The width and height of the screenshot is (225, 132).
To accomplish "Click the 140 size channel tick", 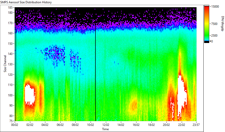I will pyautogui.click(x=10, y=54).
